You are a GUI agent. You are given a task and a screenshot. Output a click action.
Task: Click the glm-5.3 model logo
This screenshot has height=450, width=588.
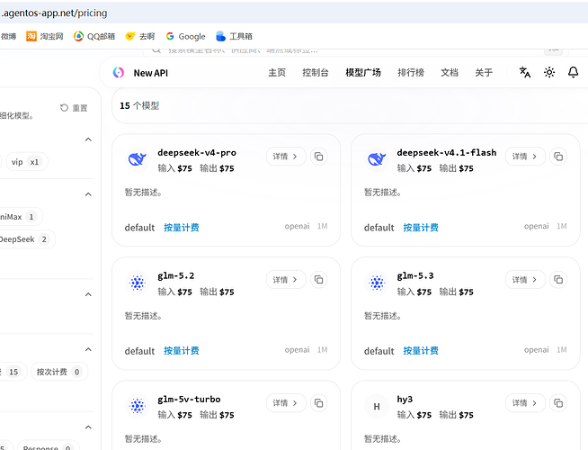click(377, 283)
